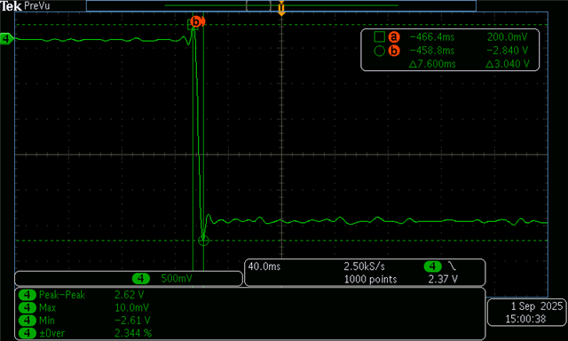568x341 pixels.
Task: Click cursor b circle marker near waveform minimum
Action: (x=203, y=241)
